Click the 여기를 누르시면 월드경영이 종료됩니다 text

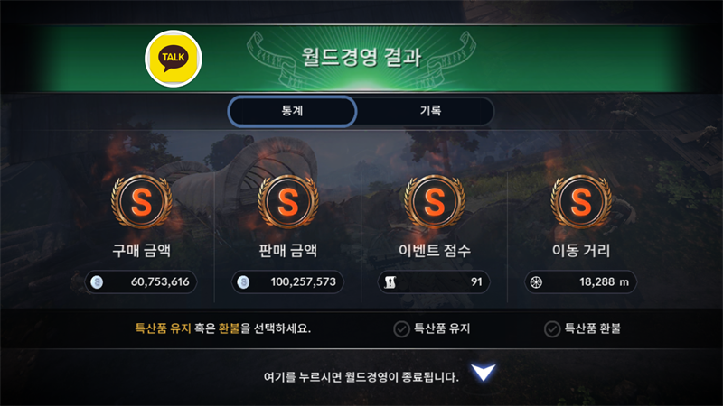[x=361, y=377]
